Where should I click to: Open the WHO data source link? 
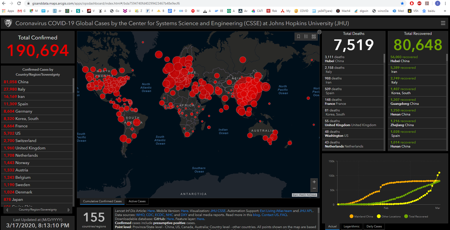[x=140, y=215]
